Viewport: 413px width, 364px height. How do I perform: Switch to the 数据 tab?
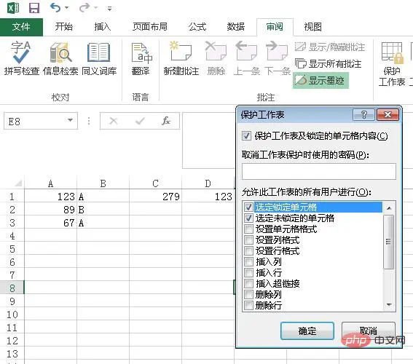pos(236,27)
